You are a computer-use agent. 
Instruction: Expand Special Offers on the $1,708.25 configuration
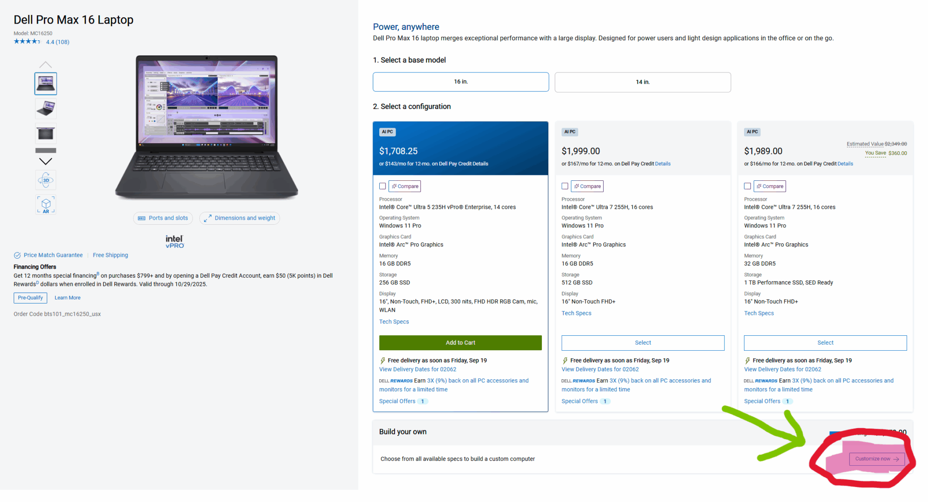[x=397, y=401]
